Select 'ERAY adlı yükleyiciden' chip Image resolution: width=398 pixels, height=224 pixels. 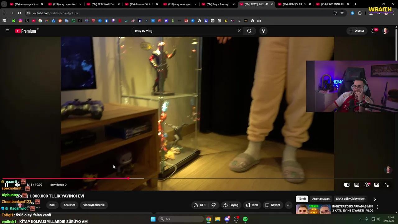coord(350,199)
